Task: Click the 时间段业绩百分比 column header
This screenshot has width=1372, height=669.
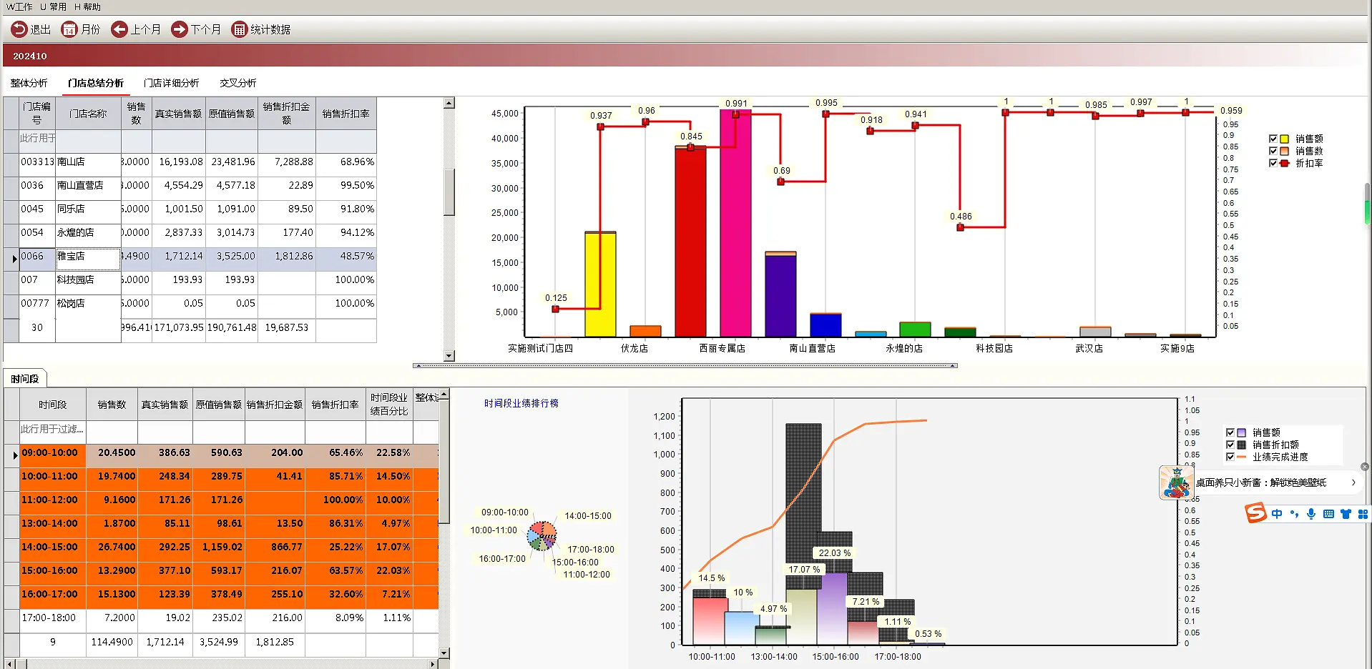Action: coord(389,404)
